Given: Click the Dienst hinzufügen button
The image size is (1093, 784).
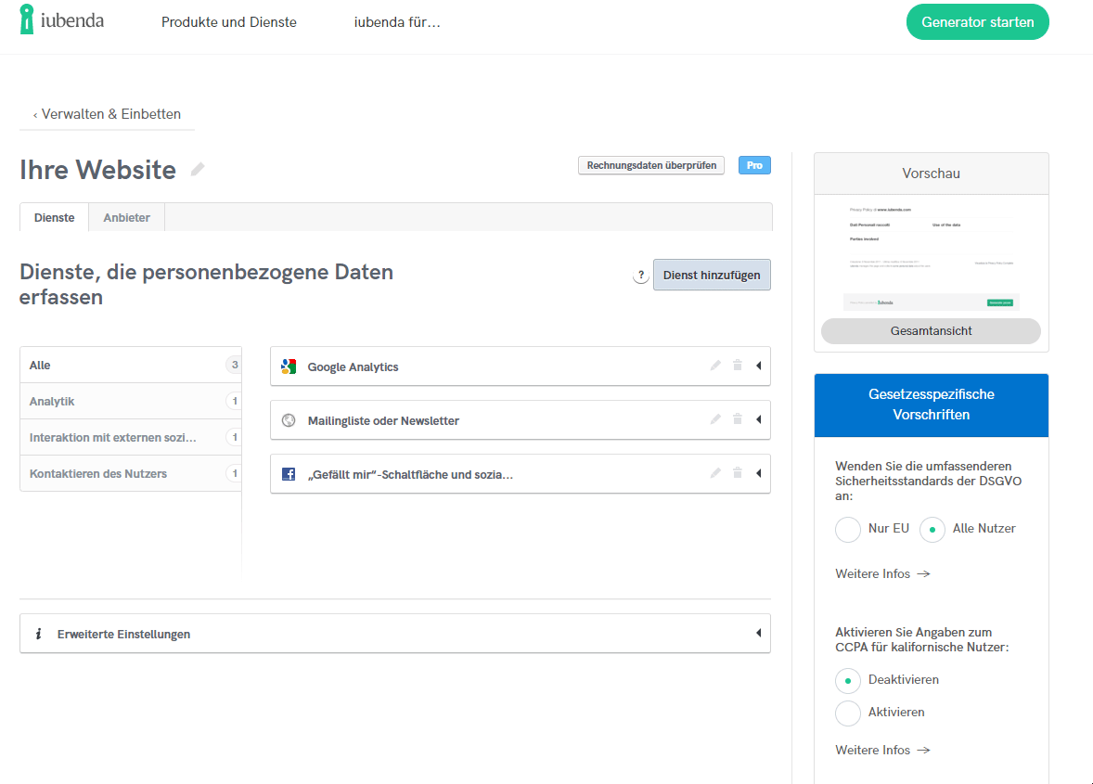Looking at the screenshot, I should click(712, 276).
